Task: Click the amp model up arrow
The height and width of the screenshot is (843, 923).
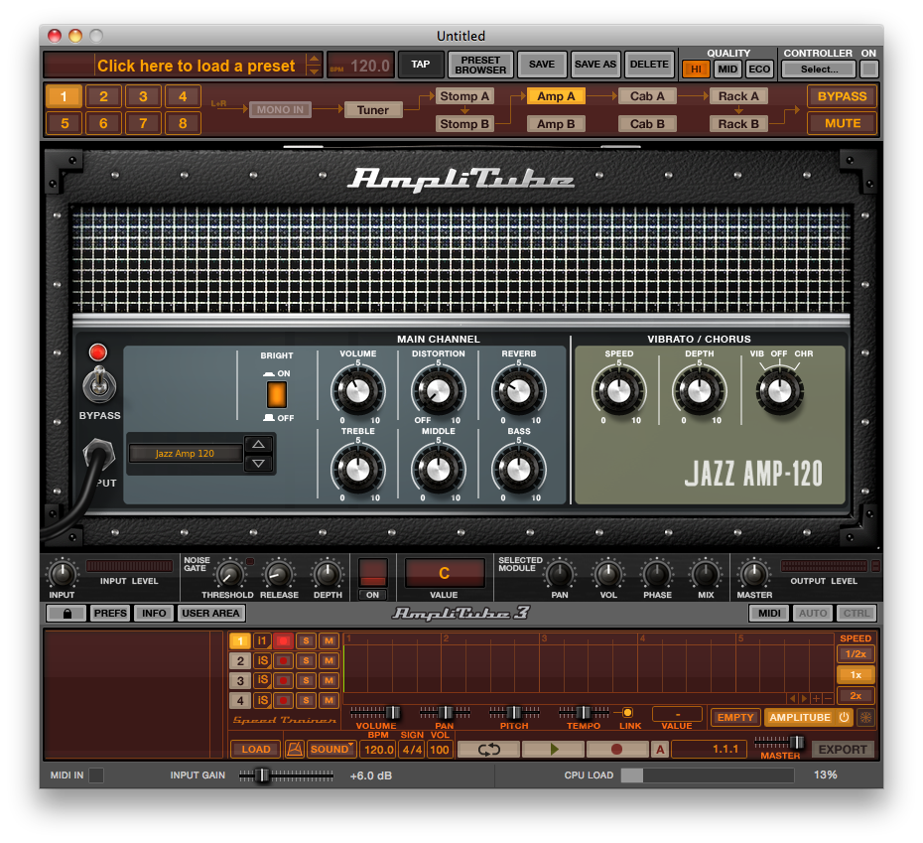Action: tap(258, 444)
